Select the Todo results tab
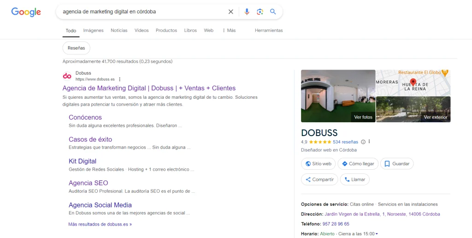 point(71,31)
